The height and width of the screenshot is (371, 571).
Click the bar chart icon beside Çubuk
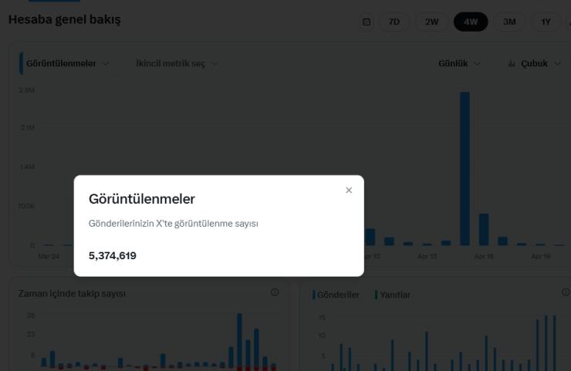click(x=512, y=63)
